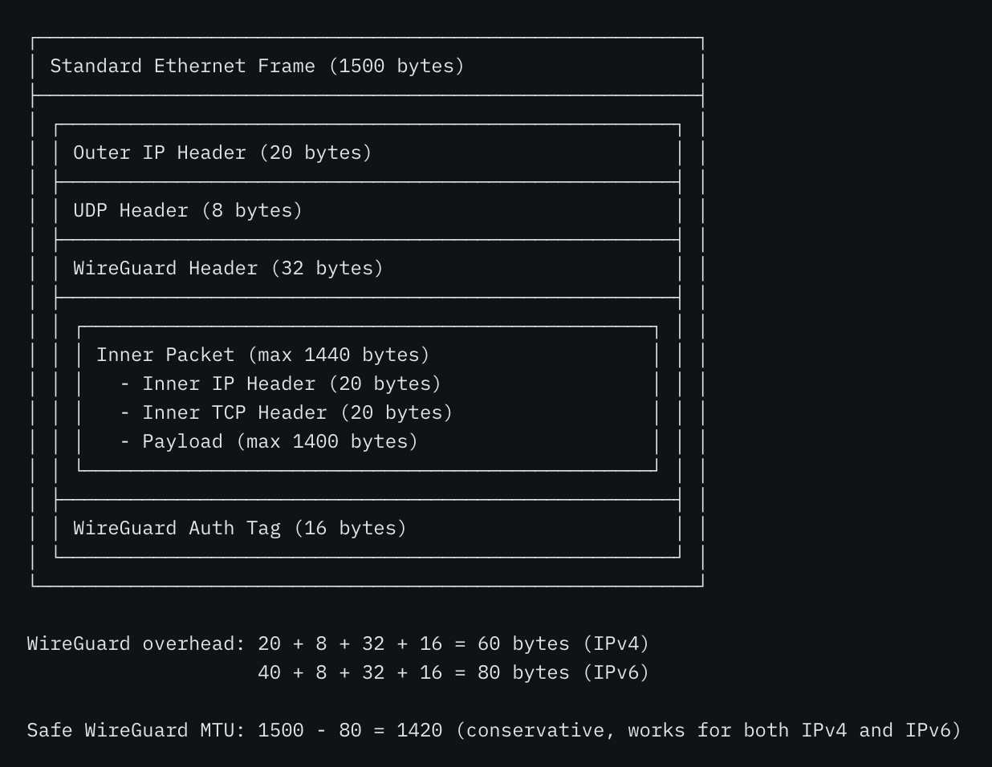
Task: Click the 1420 MTU value
Action: [x=419, y=730]
